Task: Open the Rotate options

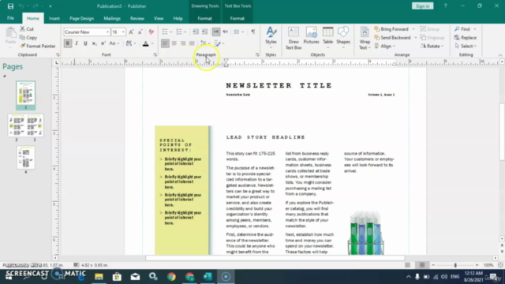Action: pyautogui.click(x=432, y=46)
